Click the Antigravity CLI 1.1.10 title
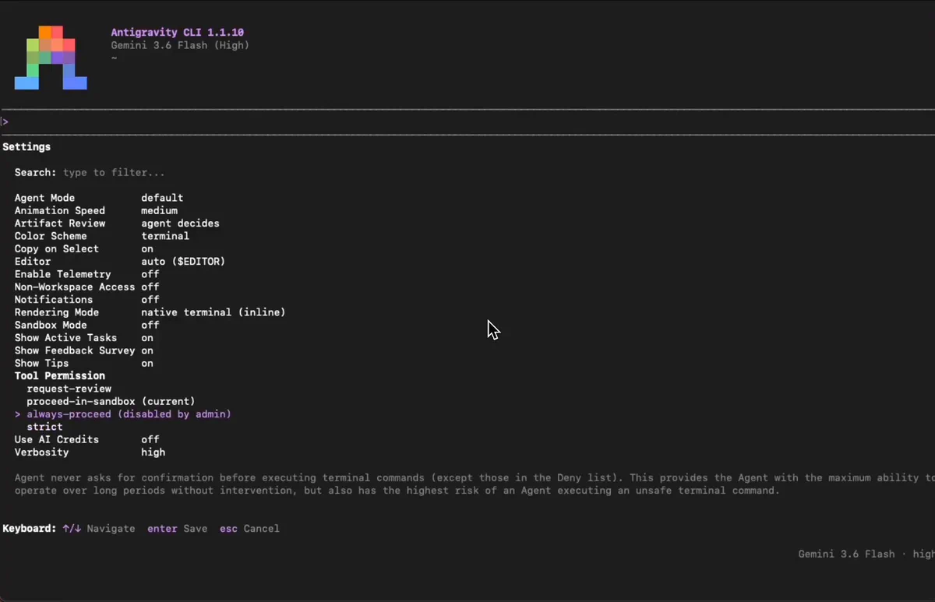This screenshot has width=935, height=602. (178, 33)
